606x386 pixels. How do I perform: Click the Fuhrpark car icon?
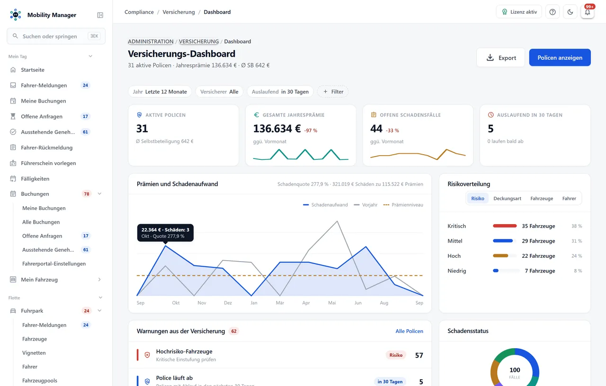[x=13, y=311]
